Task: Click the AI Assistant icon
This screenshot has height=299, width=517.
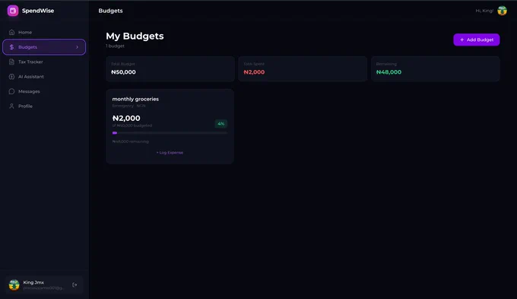Action: [x=11, y=77]
